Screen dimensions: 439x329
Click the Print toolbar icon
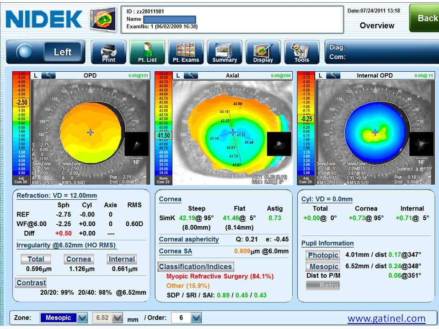(x=108, y=52)
